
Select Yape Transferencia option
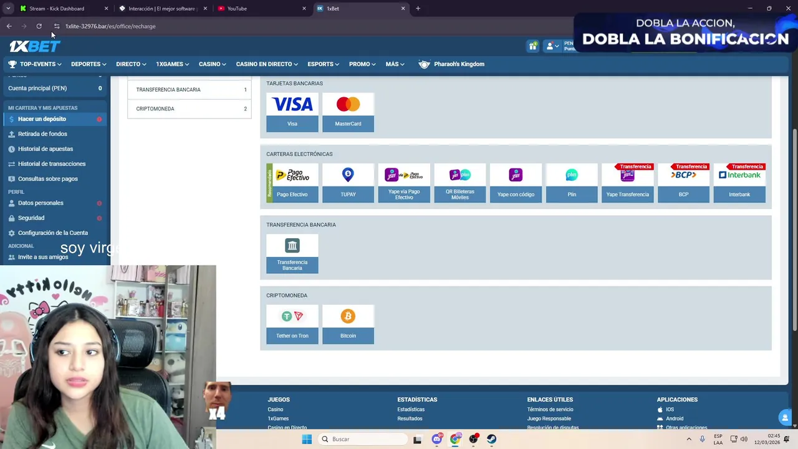627,183
